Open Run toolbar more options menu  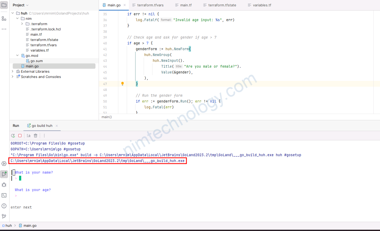coord(44,136)
